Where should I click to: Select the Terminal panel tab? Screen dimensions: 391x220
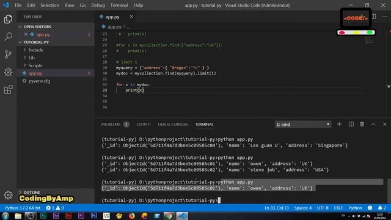pos(204,124)
